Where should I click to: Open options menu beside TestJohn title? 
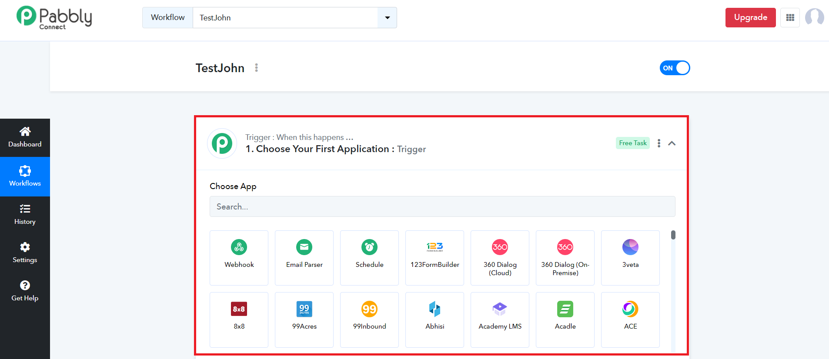(257, 68)
